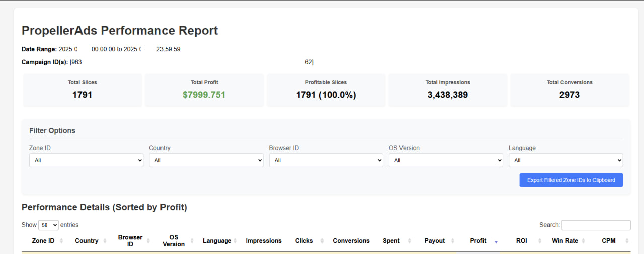This screenshot has height=254, width=644.
Task: Click the PropellerAds Performance Report heading
Action: [x=120, y=30]
